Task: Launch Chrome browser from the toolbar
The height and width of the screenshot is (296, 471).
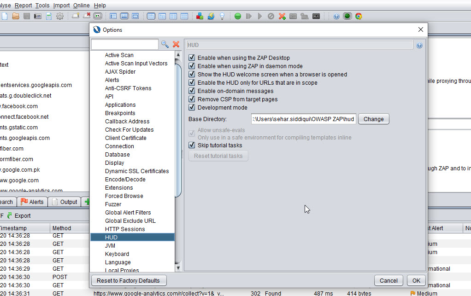Action: [359, 16]
